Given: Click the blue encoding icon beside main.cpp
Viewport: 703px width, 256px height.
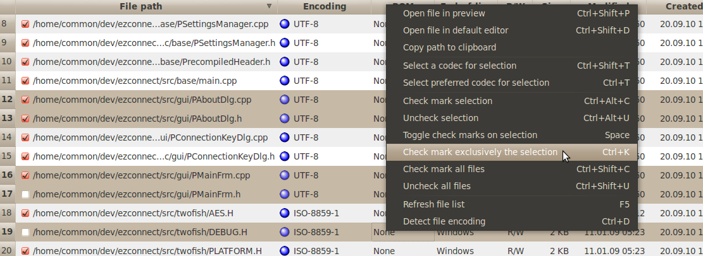Looking at the screenshot, I should (x=285, y=81).
